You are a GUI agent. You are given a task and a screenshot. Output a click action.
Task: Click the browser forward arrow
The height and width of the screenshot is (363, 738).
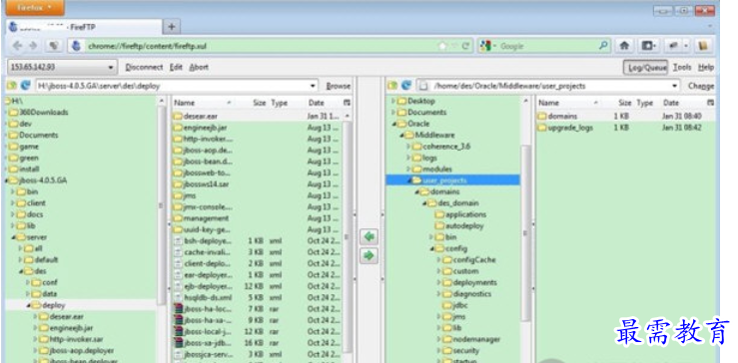point(33,46)
